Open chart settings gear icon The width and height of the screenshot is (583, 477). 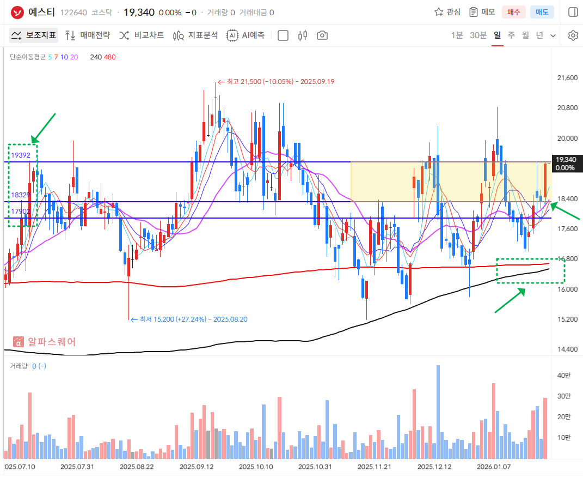click(x=573, y=35)
